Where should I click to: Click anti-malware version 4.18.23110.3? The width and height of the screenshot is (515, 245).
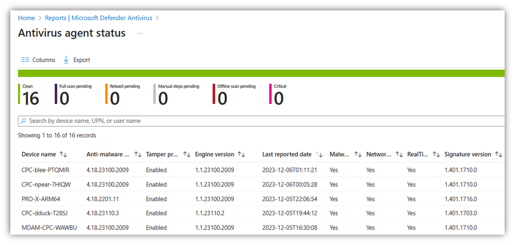pos(103,213)
